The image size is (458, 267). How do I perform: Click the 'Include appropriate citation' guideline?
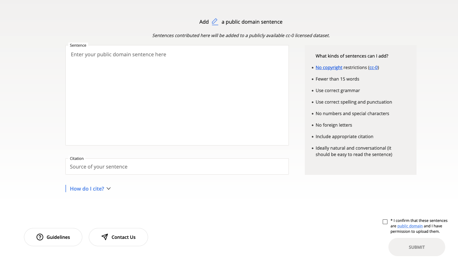[344, 137]
